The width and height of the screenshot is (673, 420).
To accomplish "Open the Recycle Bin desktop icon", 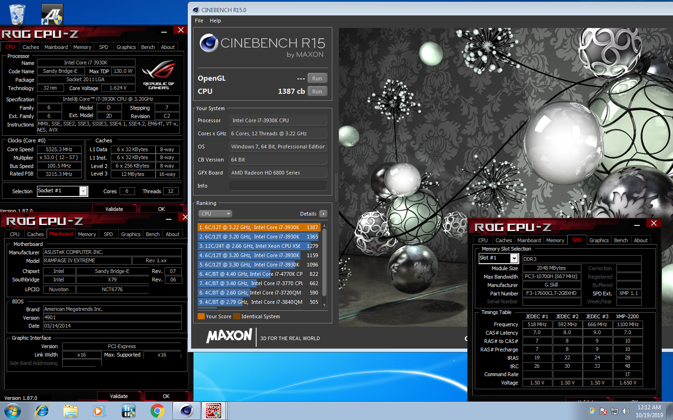I will [x=17, y=14].
